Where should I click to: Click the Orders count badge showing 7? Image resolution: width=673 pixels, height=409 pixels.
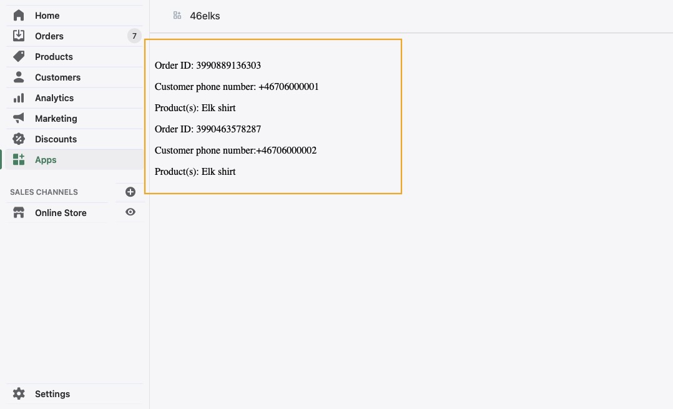point(134,36)
